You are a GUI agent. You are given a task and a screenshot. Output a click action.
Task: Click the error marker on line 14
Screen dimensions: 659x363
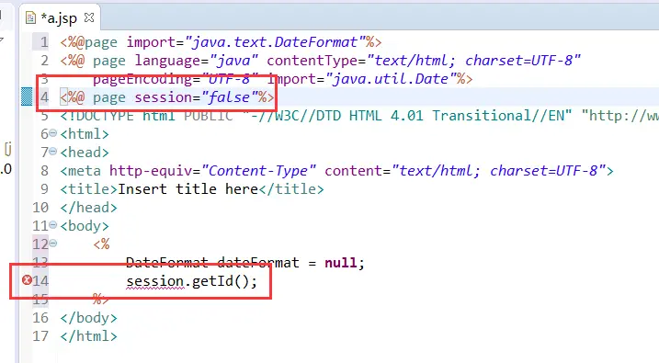click(27, 279)
